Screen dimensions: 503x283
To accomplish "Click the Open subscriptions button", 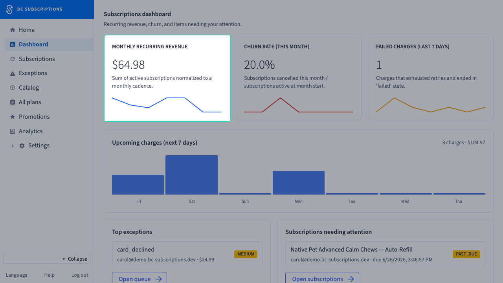I will [322, 278].
